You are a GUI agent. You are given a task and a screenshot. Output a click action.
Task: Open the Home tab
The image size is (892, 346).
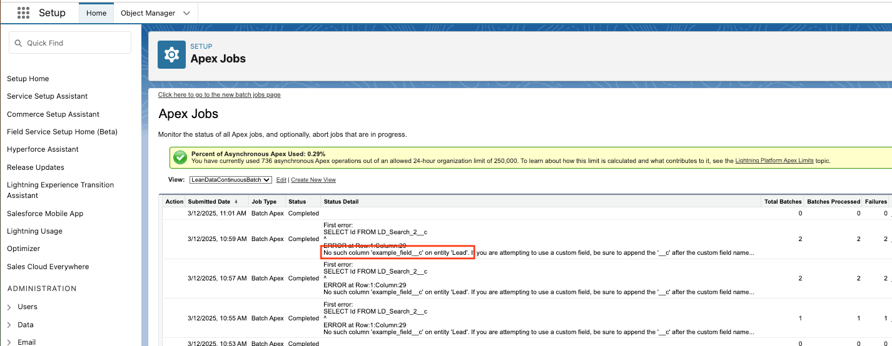[96, 13]
